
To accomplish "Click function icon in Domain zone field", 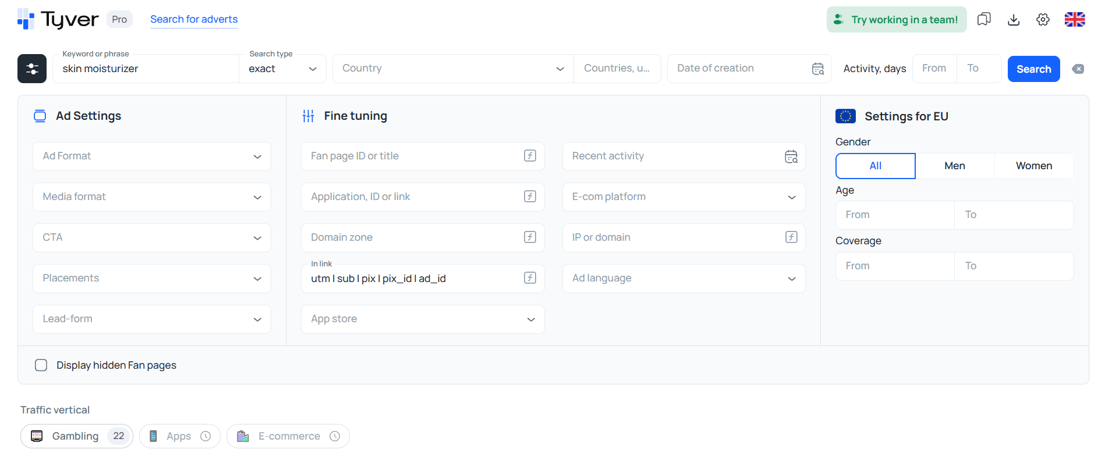I will [530, 237].
